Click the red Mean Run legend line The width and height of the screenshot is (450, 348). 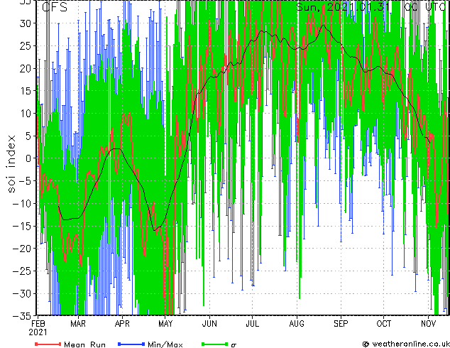48,344
